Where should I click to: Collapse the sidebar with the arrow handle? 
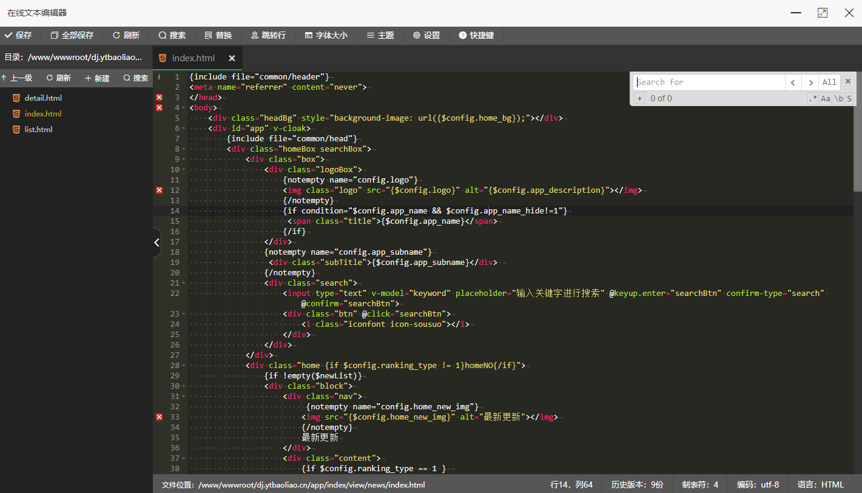click(157, 243)
